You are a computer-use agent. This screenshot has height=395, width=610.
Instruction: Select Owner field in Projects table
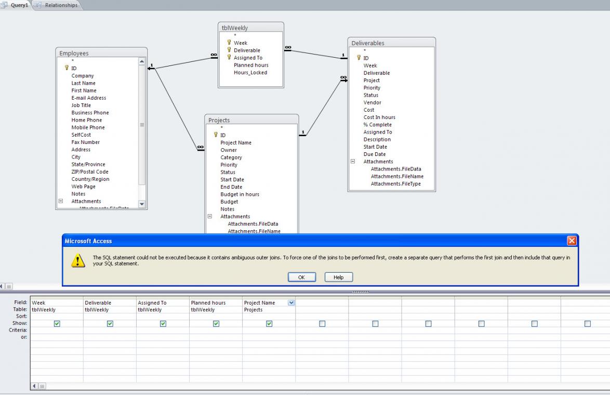click(x=229, y=150)
